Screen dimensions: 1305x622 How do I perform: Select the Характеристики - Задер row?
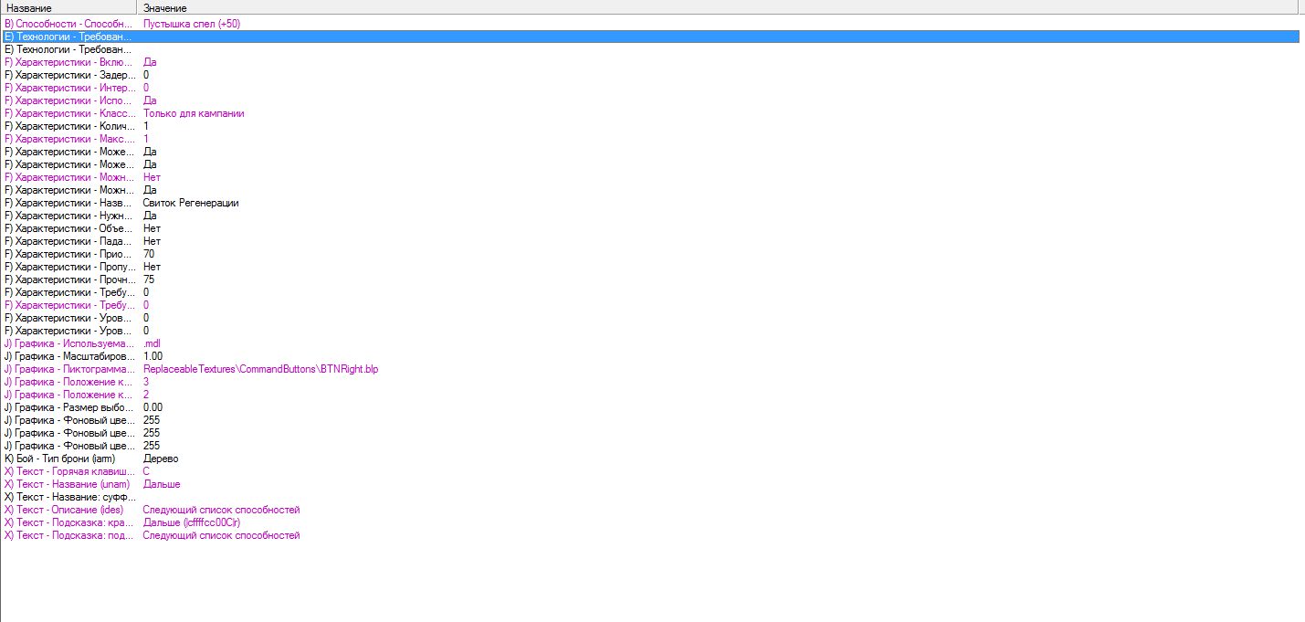coord(650,75)
